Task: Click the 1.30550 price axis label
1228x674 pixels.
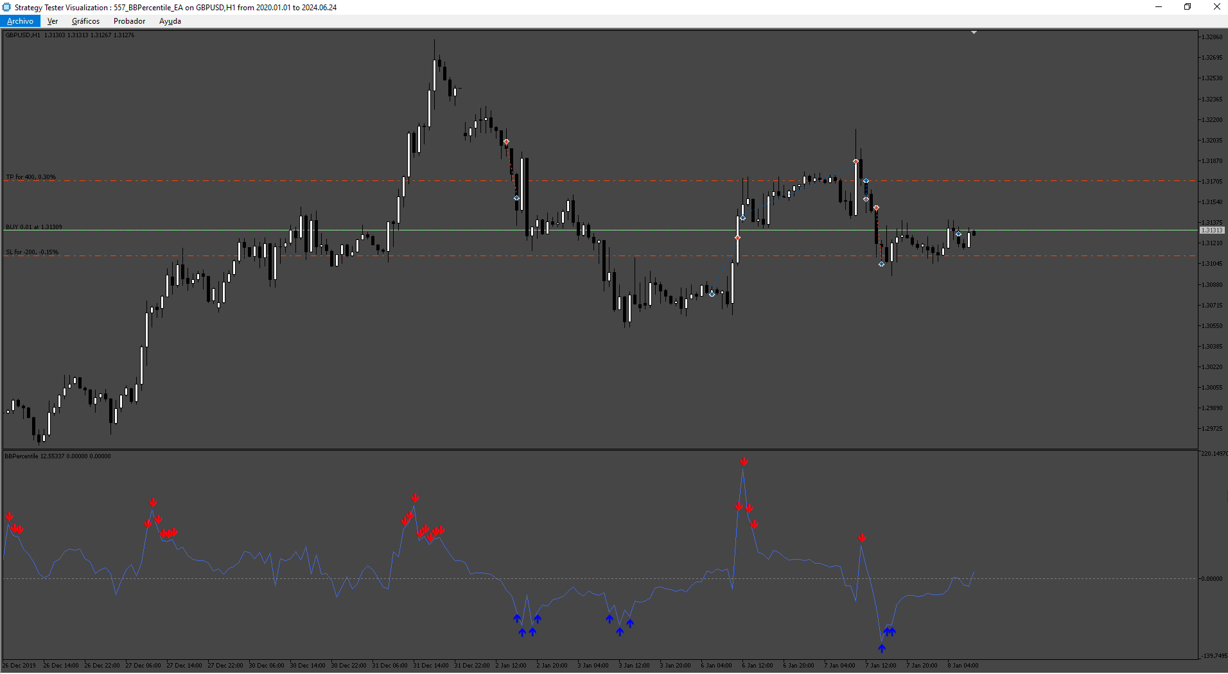Action: [x=1212, y=326]
